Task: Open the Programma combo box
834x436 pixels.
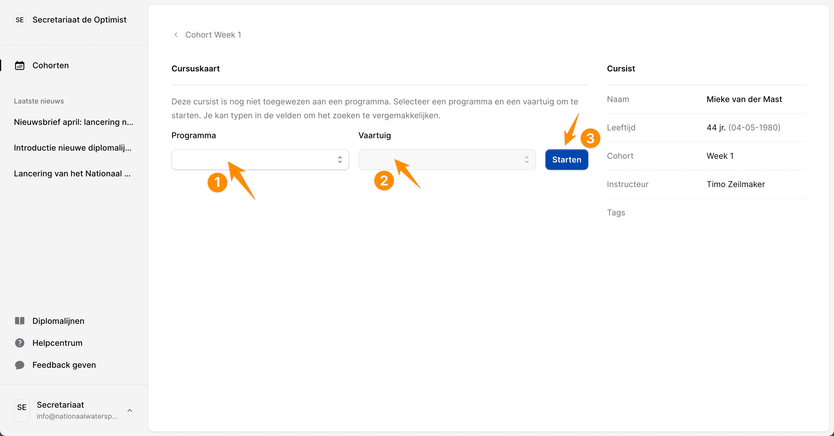Action: 260,159
